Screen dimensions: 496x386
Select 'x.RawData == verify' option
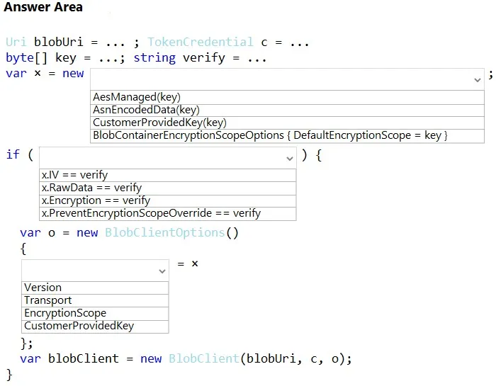point(168,188)
